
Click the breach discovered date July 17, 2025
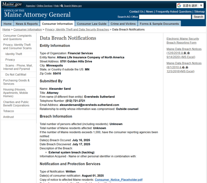pyautogui.click(x=81, y=144)
